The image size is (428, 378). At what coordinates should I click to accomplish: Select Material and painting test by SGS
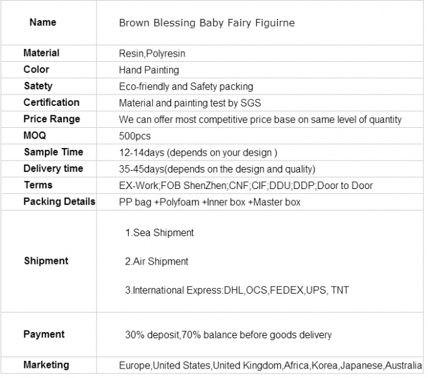(190, 103)
